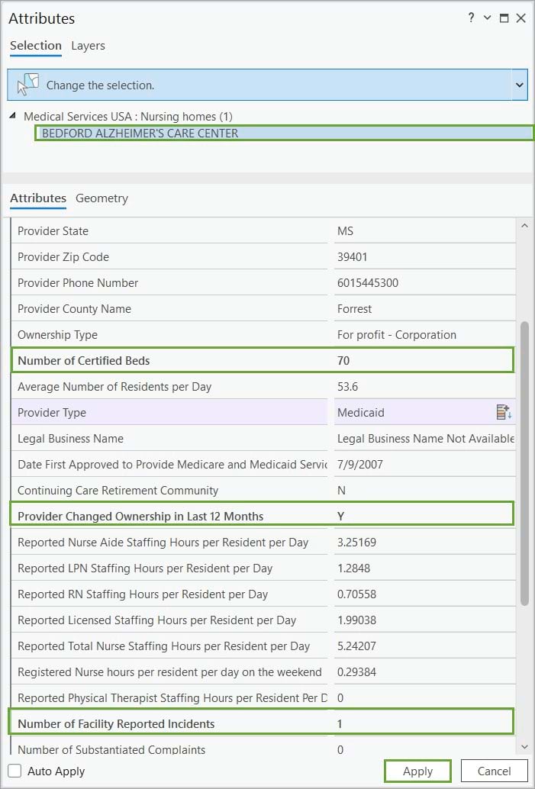
Task: Select the Provider Zip Code field label
Action: pos(63,256)
